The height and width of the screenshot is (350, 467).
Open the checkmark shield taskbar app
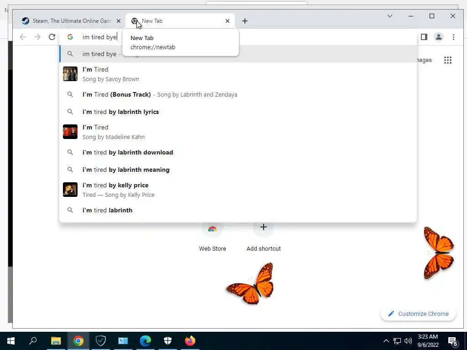coord(101,341)
